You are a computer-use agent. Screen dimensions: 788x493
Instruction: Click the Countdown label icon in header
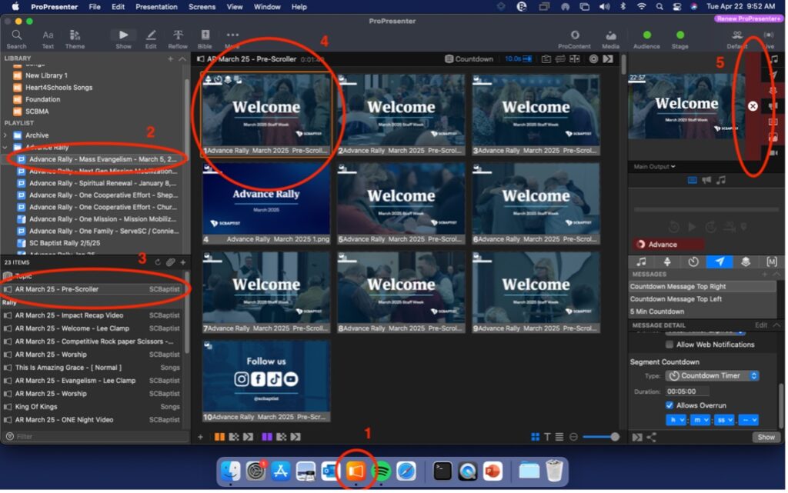click(449, 58)
